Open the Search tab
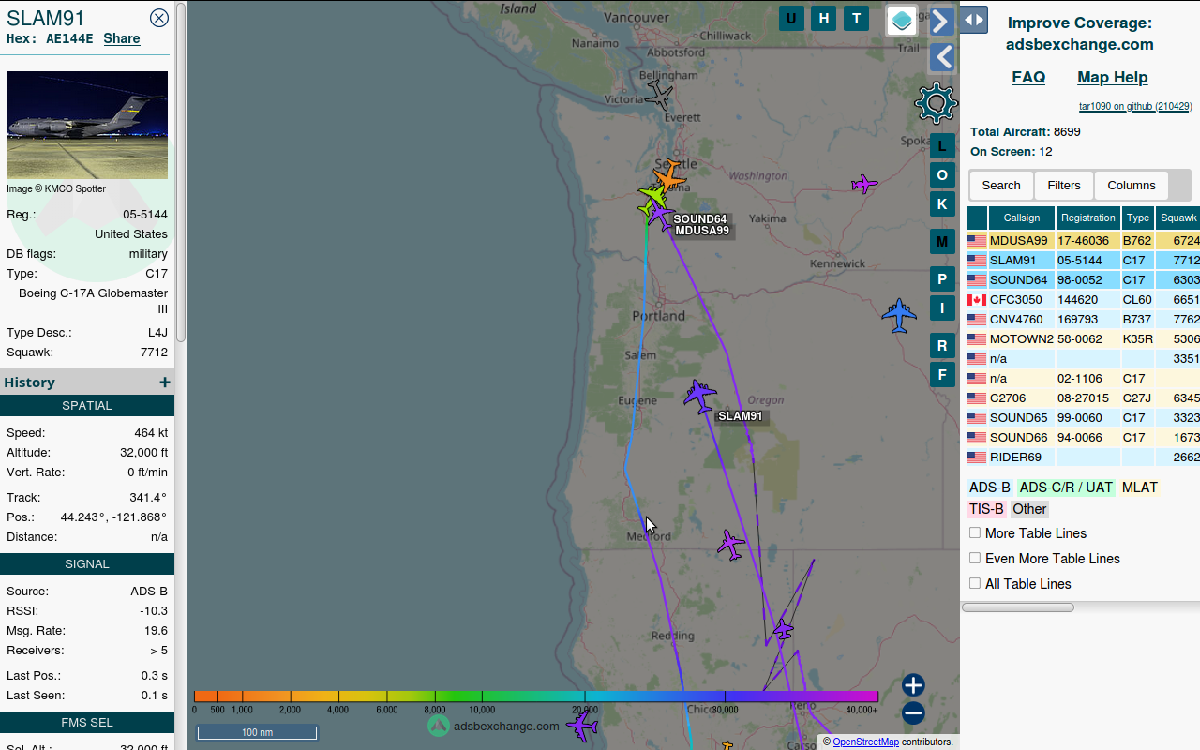The height and width of the screenshot is (750, 1200). click(x=1001, y=186)
